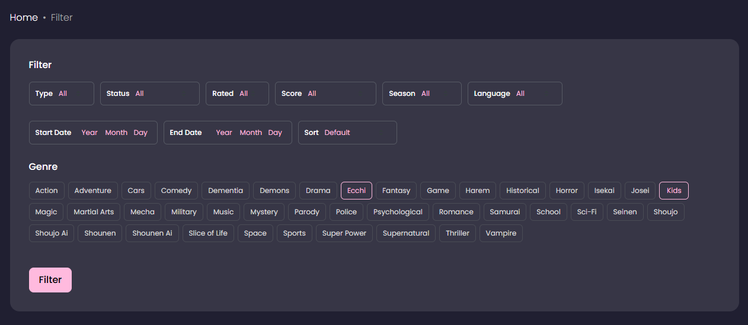Select the Shounen genre tag

pyautogui.click(x=100, y=233)
